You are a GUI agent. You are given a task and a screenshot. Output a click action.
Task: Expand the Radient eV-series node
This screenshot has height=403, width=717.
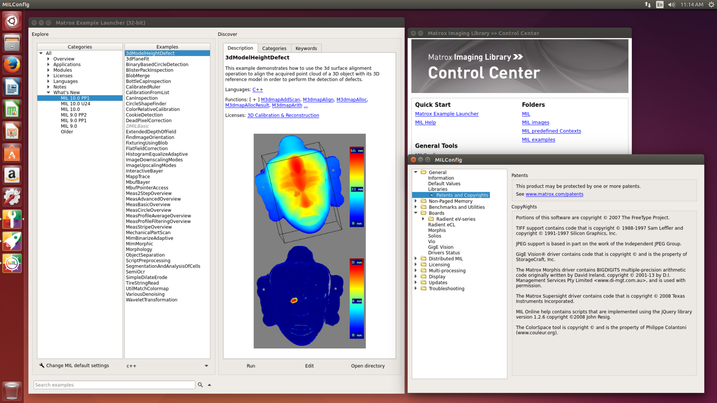(x=423, y=219)
